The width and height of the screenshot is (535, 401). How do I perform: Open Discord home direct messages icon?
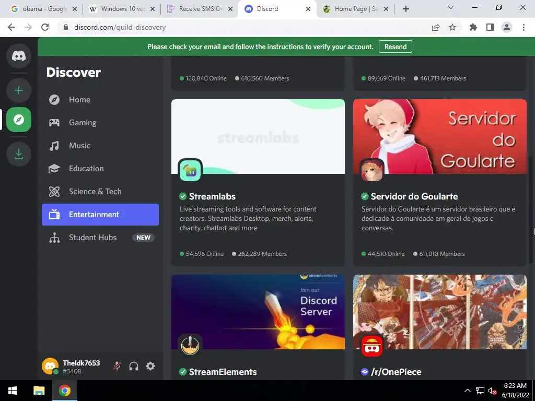(19, 55)
